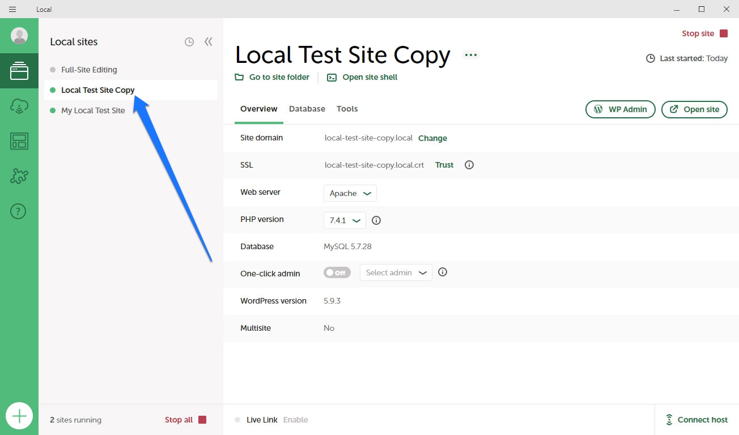Image resolution: width=739 pixels, height=435 pixels.
Task: Click MySQL 5.7.28 database value
Action: point(347,246)
